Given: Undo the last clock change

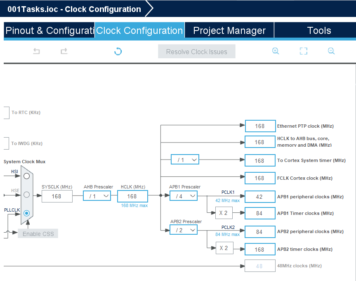Looking at the screenshot, I should point(36,51).
